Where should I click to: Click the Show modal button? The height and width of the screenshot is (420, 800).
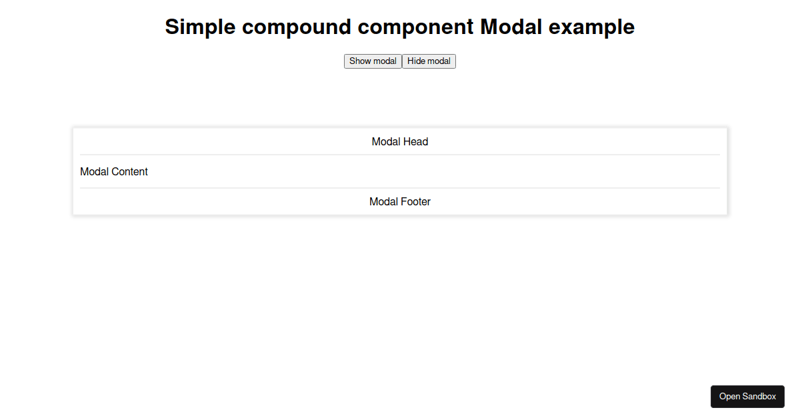tap(373, 61)
